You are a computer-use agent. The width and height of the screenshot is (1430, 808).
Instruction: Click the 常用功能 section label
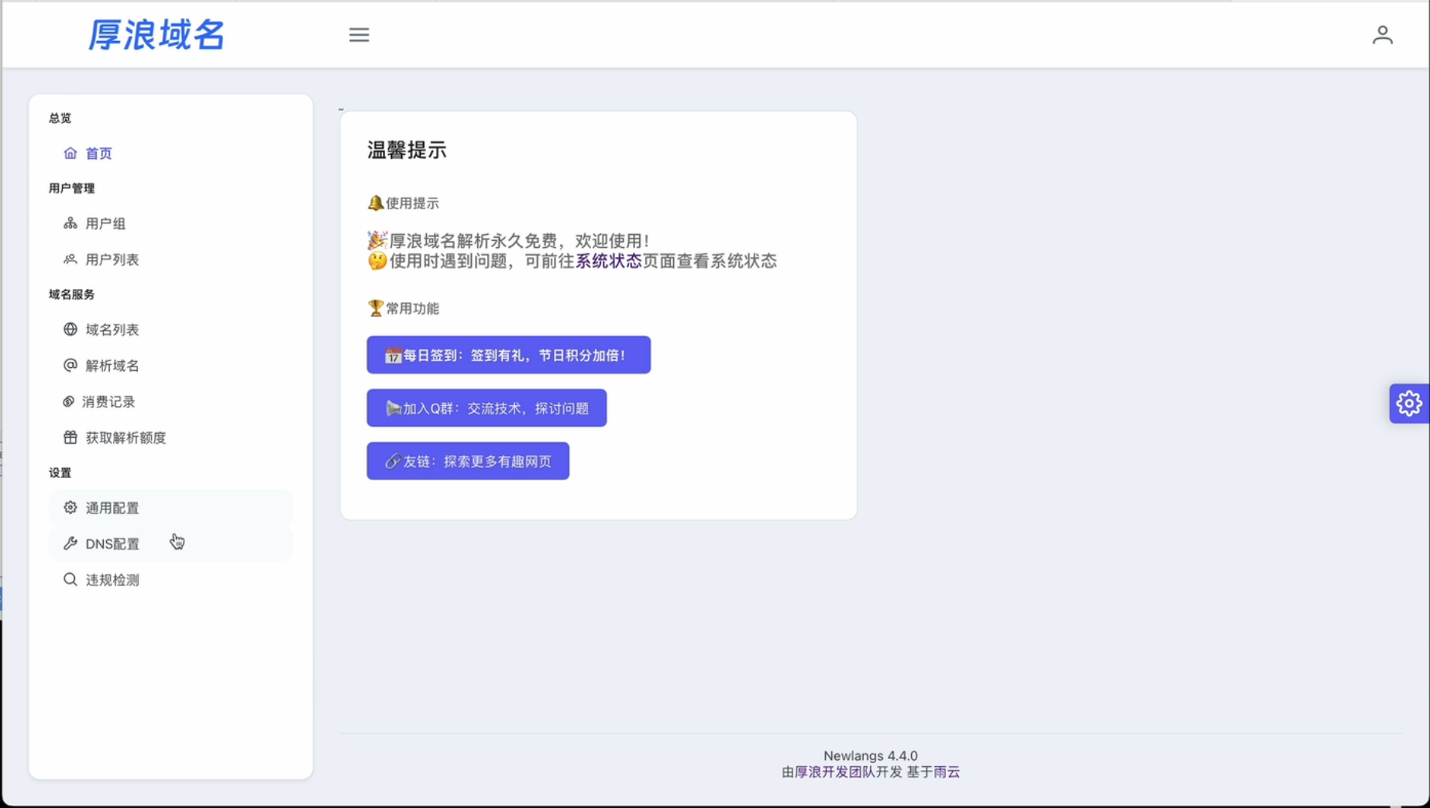coord(403,308)
